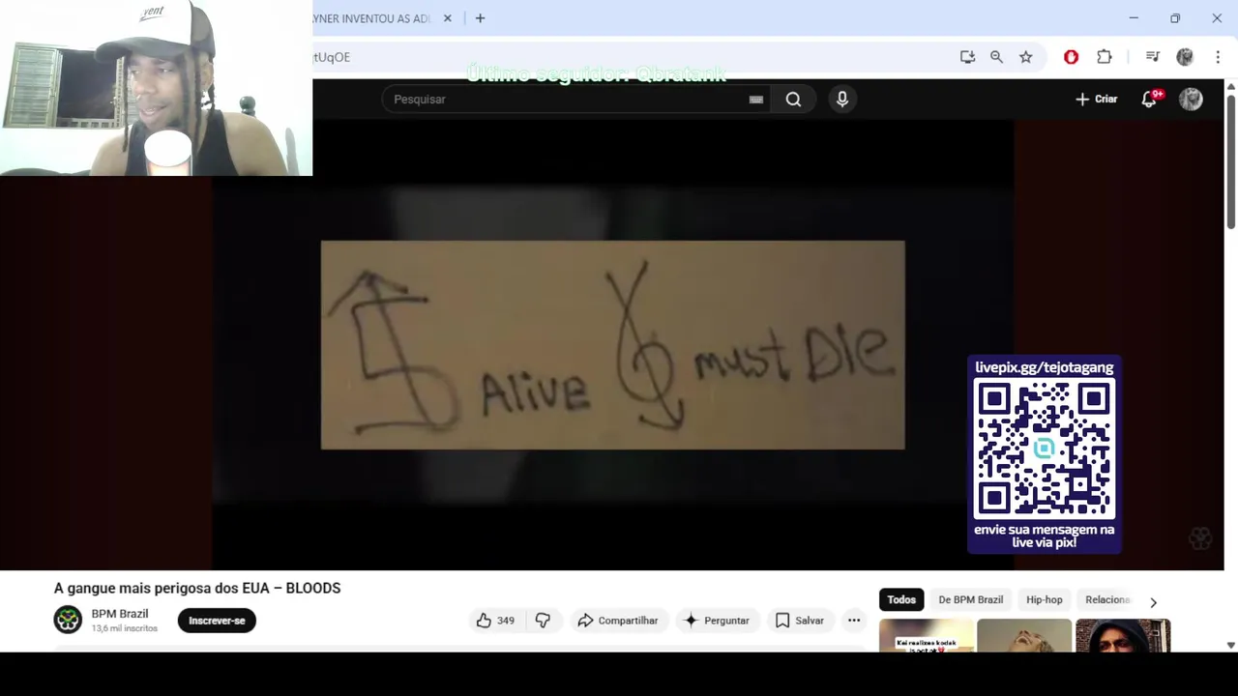
Task: Select the Hip-hop filter chip
Action: (1045, 599)
